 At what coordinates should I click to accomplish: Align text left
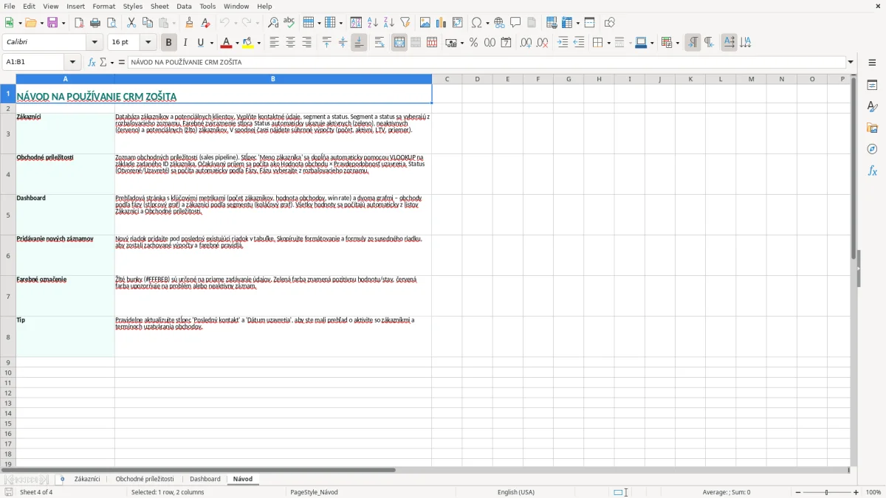tap(274, 43)
